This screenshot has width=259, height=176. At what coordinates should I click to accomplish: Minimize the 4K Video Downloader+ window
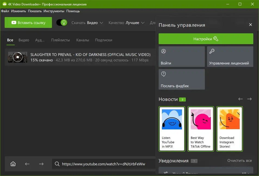[x=228, y=4]
